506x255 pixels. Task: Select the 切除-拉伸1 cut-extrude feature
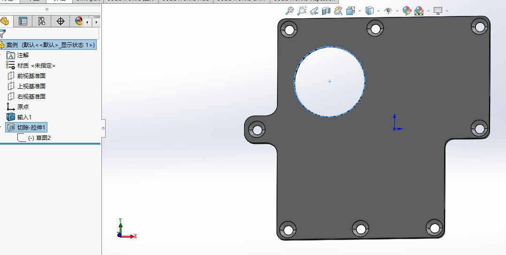coord(26,128)
